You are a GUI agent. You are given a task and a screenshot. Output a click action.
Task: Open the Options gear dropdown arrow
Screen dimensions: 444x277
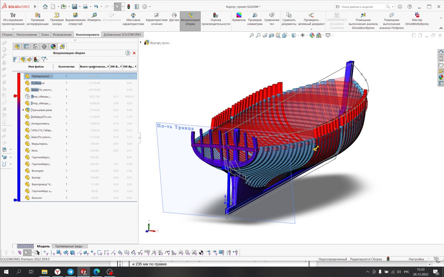click(x=149, y=7)
